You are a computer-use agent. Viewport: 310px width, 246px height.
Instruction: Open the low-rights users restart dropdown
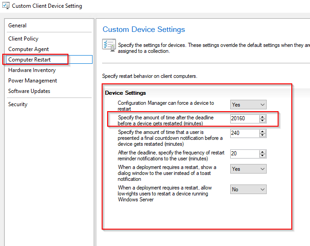(x=248, y=190)
